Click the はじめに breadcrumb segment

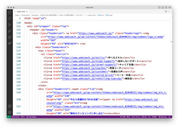[x=79, y=15]
